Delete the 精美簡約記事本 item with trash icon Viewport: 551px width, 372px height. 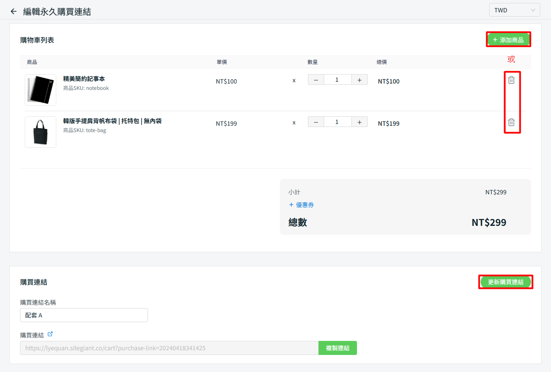point(511,80)
